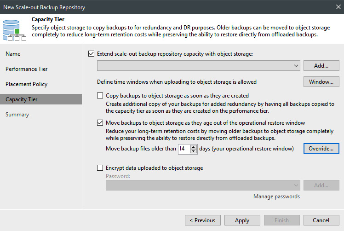Expand the encryption Password dropdown
This screenshot has width=344, height=231.
[295, 185]
